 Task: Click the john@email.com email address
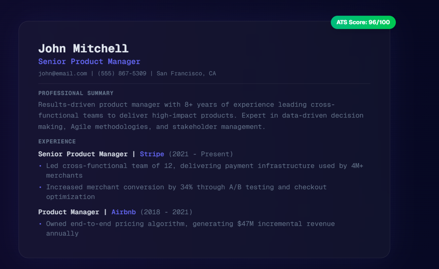(63, 73)
